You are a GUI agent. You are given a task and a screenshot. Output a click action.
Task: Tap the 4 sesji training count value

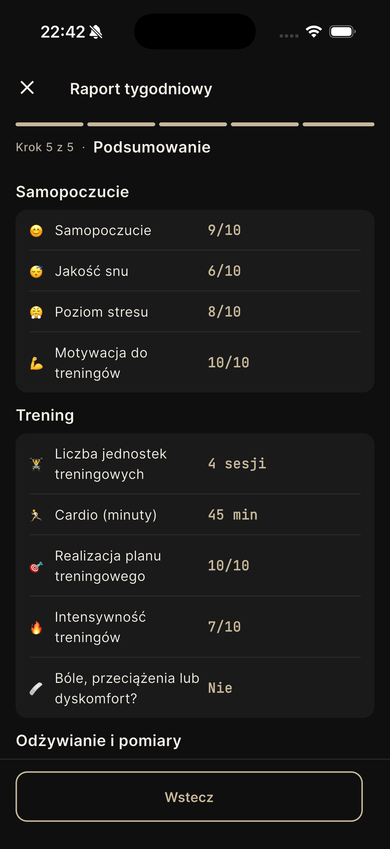pyautogui.click(x=237, y=464)
